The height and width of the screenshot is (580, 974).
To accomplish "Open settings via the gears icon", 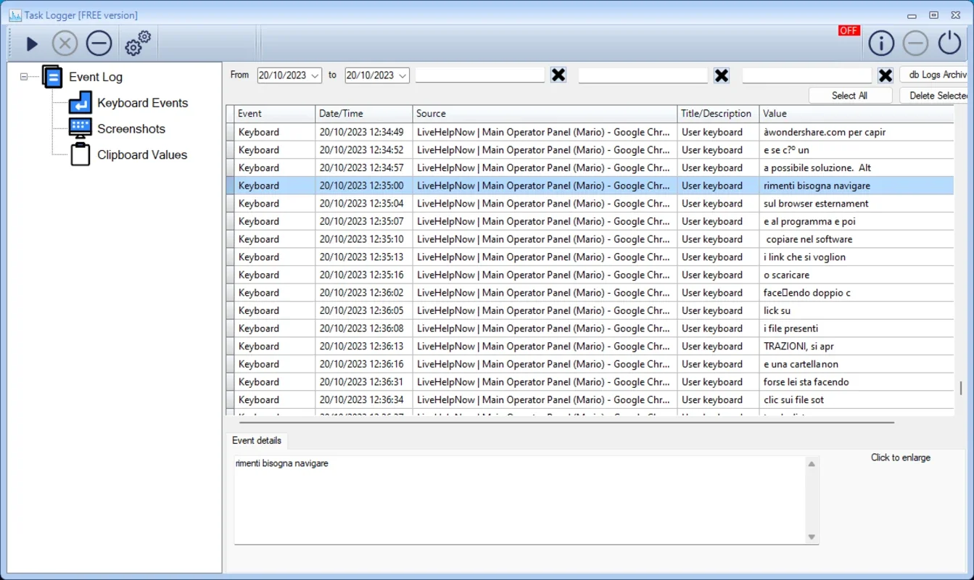I will tap(138, 43).
